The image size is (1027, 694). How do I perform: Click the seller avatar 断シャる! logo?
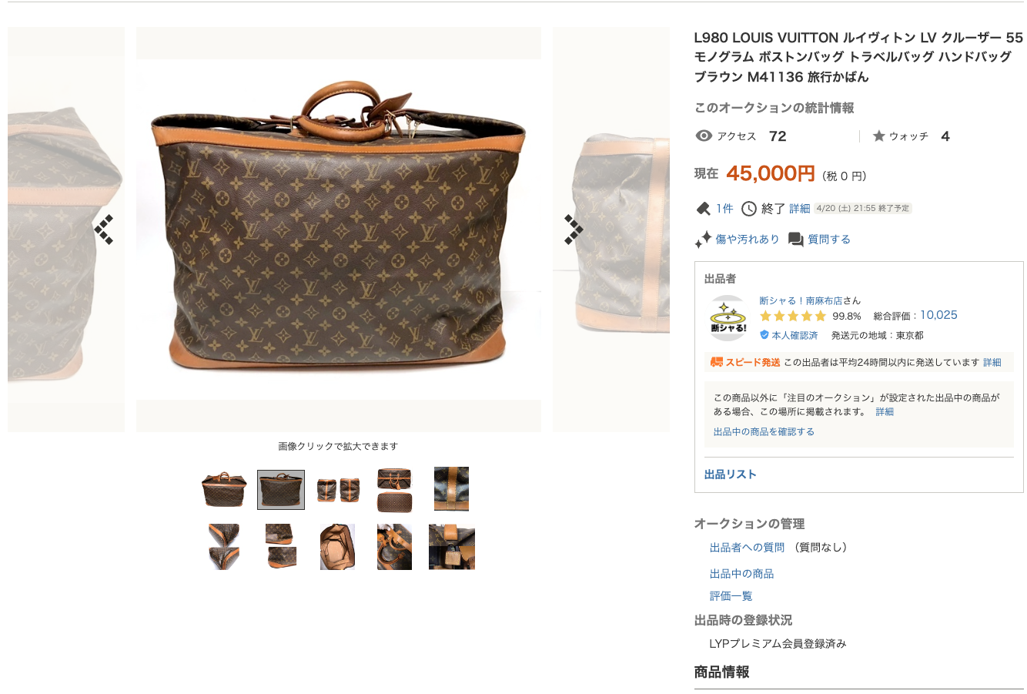[728, 318]
